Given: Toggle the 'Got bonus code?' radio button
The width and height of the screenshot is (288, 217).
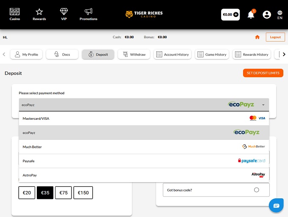Looking at the screenshot, I should (x=256, y=190).
